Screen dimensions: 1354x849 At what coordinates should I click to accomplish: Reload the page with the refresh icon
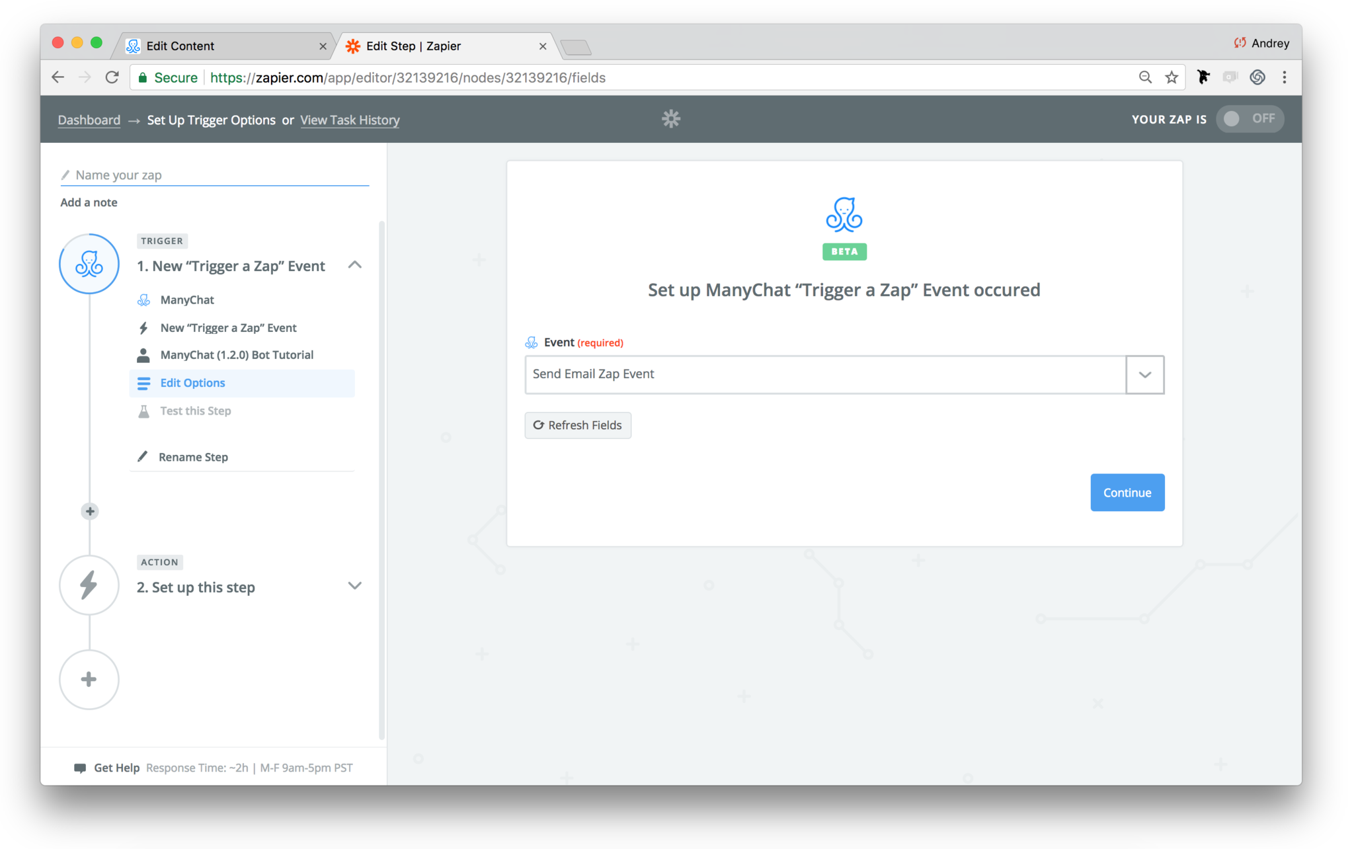pos(112,77)
